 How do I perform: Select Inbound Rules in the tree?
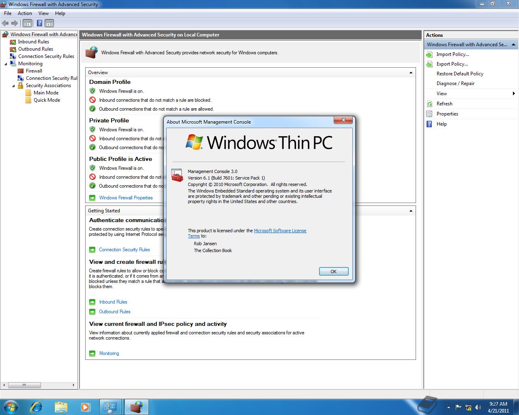tap(33, 42)
